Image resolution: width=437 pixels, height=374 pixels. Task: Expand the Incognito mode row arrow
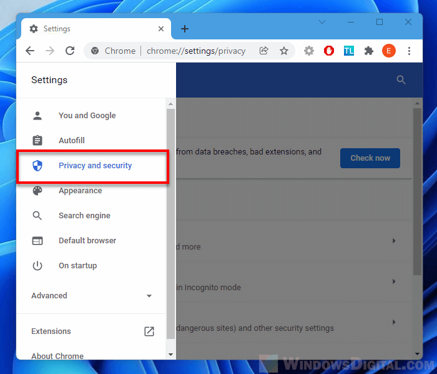click(x=394, y=281)
